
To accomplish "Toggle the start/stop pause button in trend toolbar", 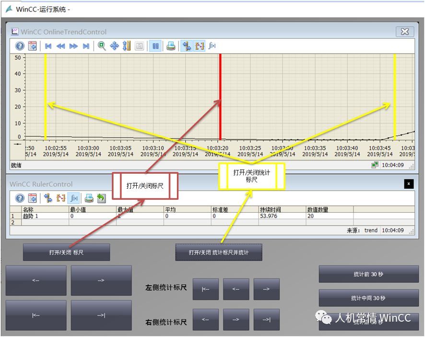I will [x=155, y=46].
